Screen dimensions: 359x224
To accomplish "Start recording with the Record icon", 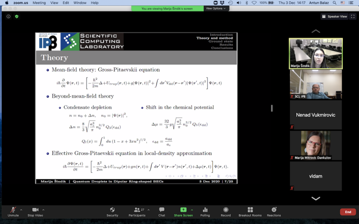I will [x=226, y=210].
